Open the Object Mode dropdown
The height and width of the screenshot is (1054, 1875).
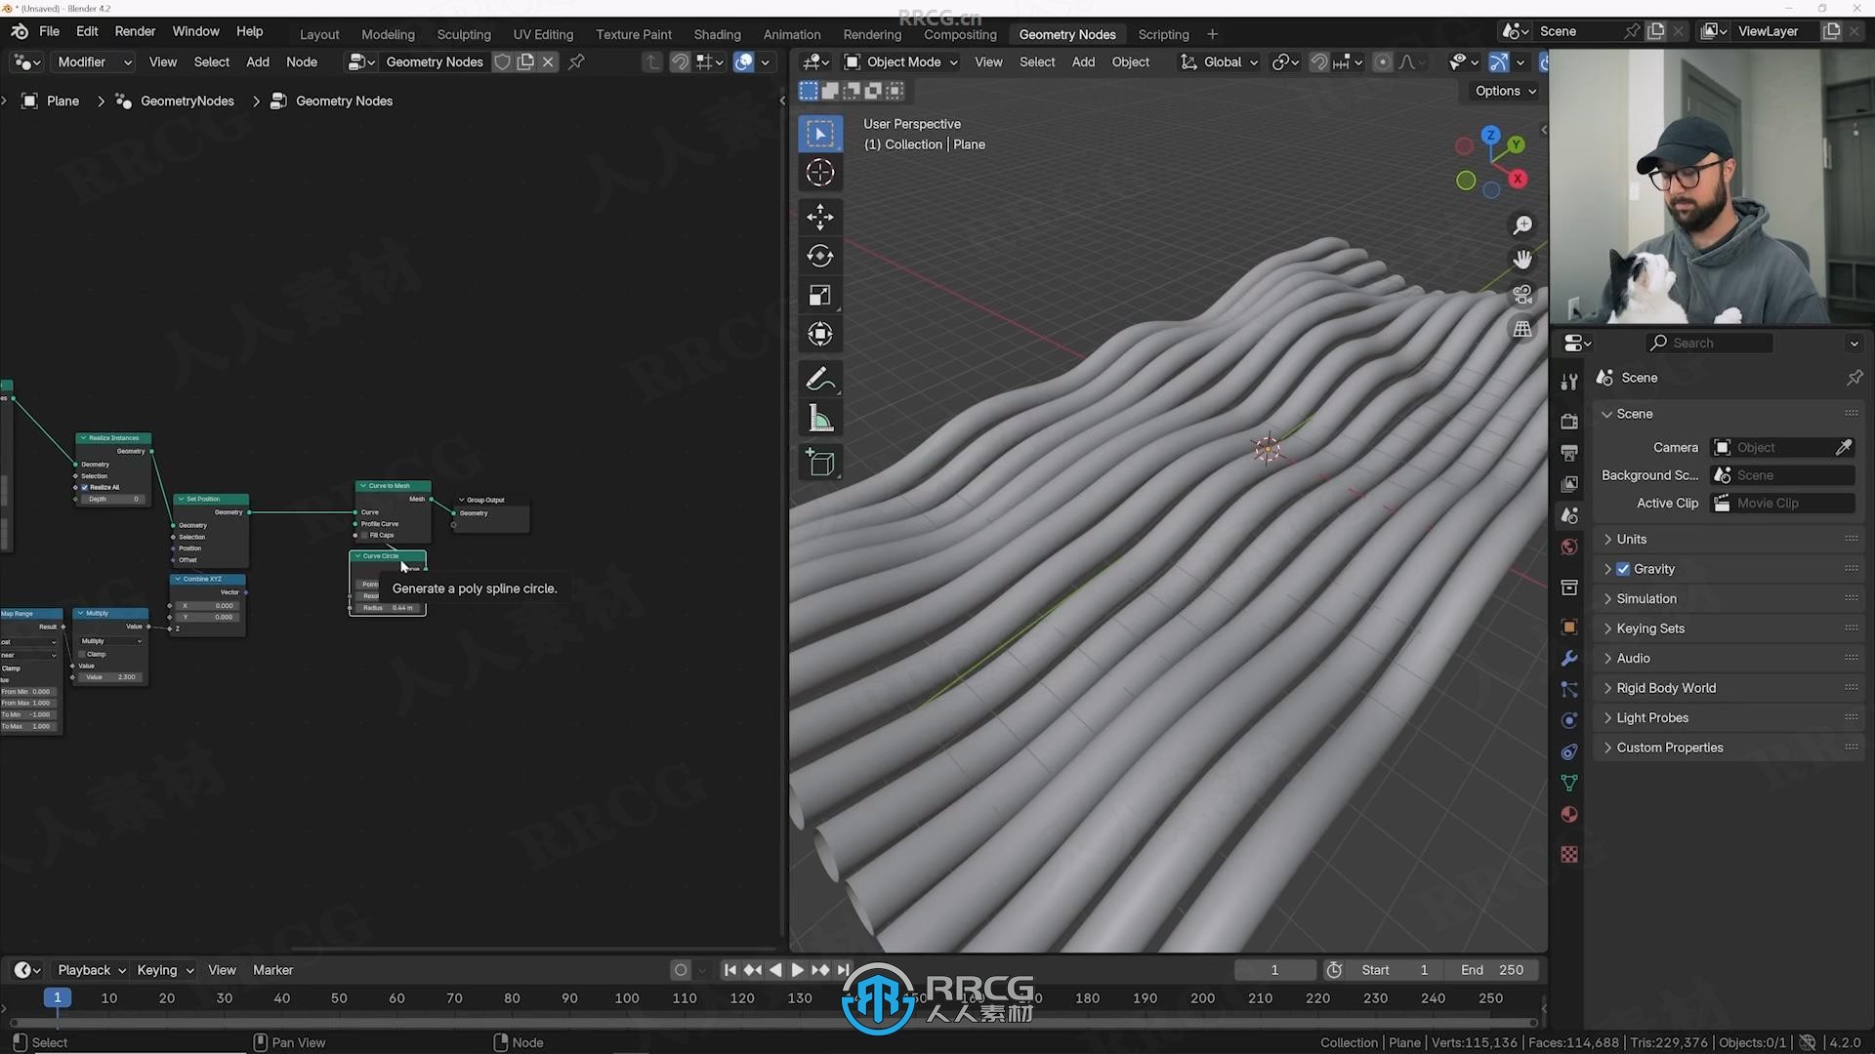900,61
